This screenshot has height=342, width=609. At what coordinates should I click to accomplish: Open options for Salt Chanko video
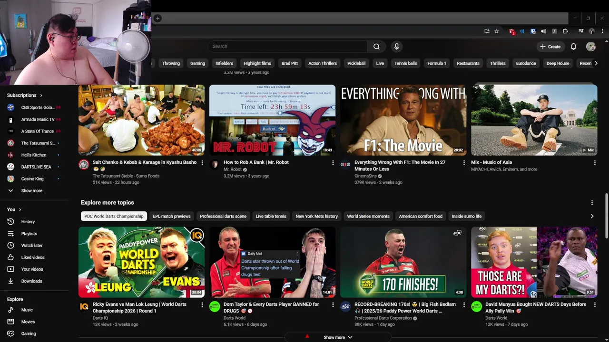pyautogui.click(x=202, y=163)
